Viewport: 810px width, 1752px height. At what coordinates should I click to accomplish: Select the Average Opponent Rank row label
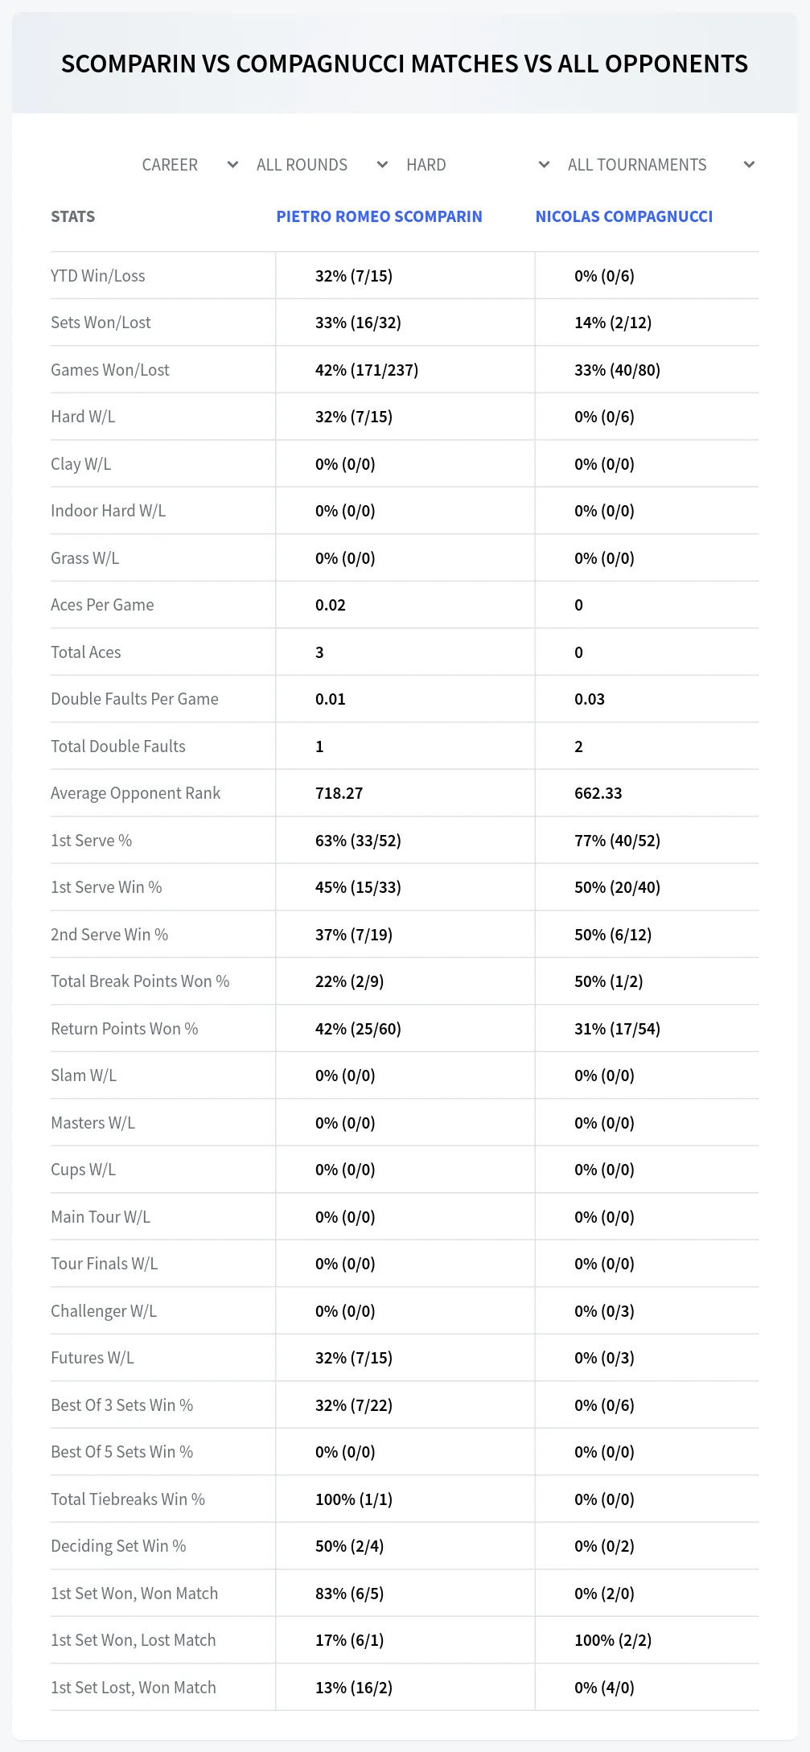pos(135,793)
